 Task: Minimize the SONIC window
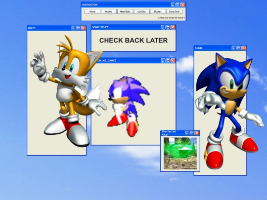[x=234, y=48]
